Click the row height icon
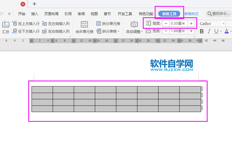Viewport: 232px width, 148px height. [148, 23]
